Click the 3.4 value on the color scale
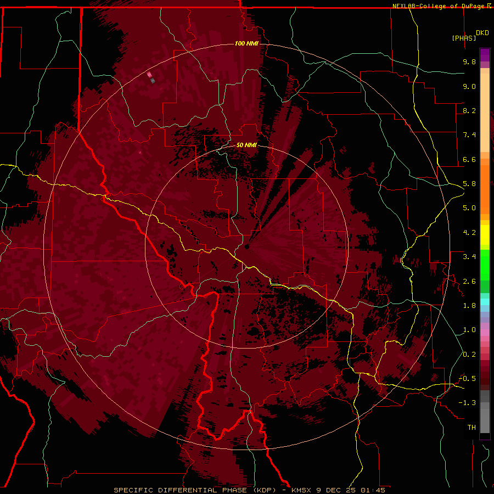This screenshot has height=494, width=494. pos(469,257)
